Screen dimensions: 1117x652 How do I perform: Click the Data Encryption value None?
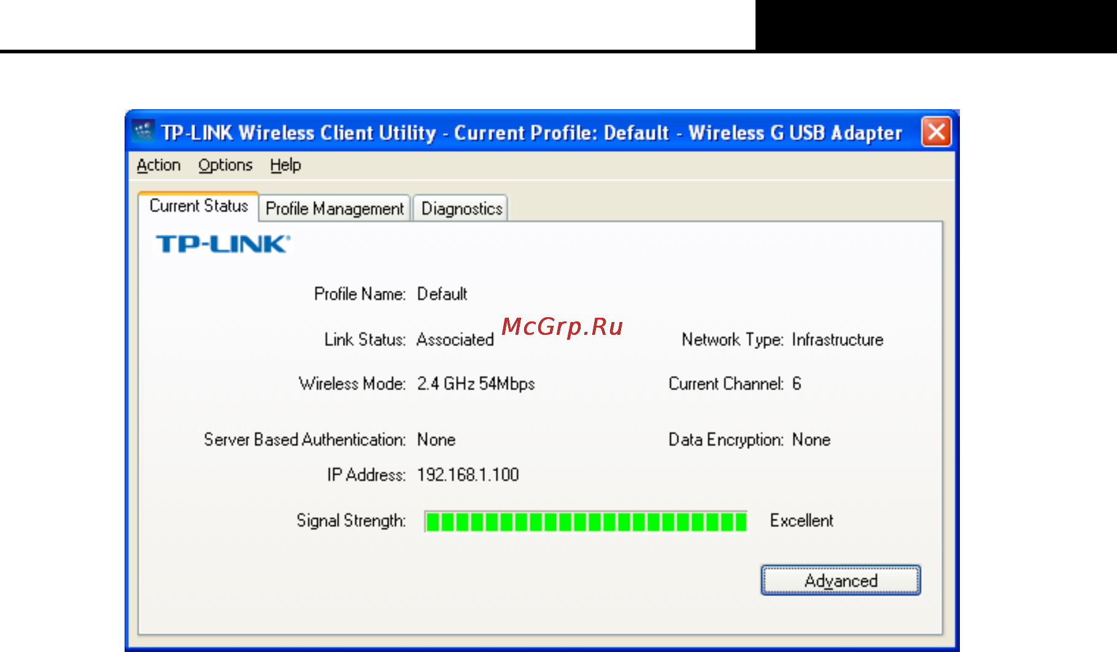point(811,440)
